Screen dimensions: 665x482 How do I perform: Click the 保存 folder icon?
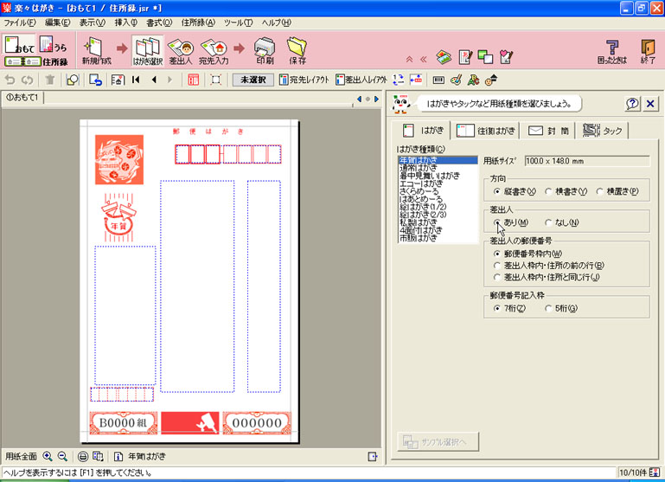click(297, 50)
